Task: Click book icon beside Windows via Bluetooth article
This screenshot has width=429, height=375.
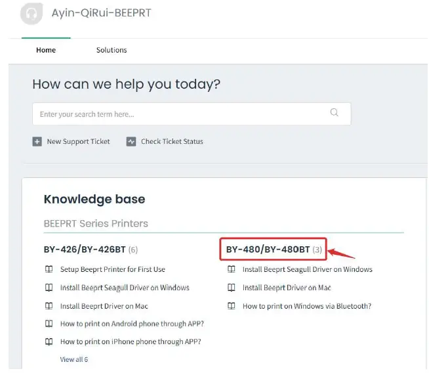Action: point(231,306)
